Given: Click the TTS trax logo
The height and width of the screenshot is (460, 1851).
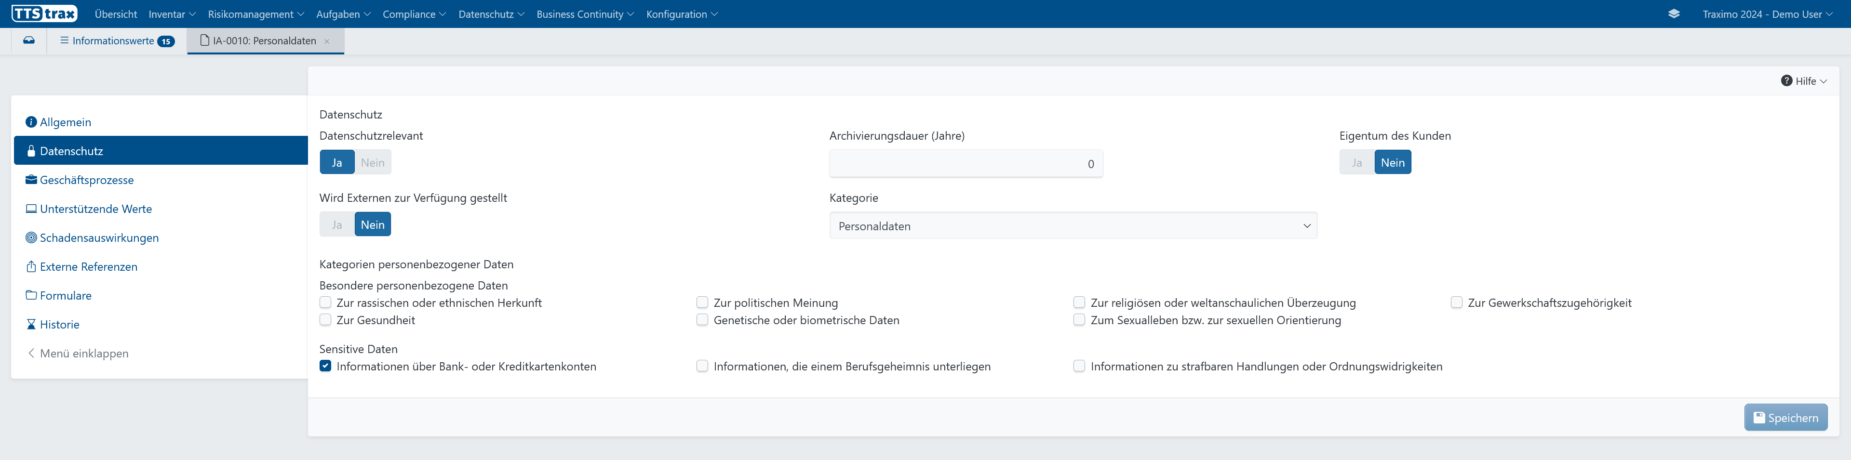Looking at the screenshot, I should [44, 13].
